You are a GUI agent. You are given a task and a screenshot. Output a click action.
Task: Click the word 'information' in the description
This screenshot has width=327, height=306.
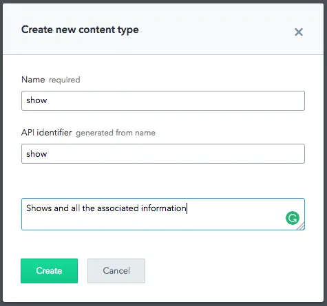(164, 208)
